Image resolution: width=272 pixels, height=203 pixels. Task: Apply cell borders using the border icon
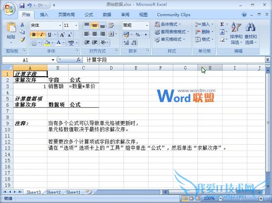(34, 43)
